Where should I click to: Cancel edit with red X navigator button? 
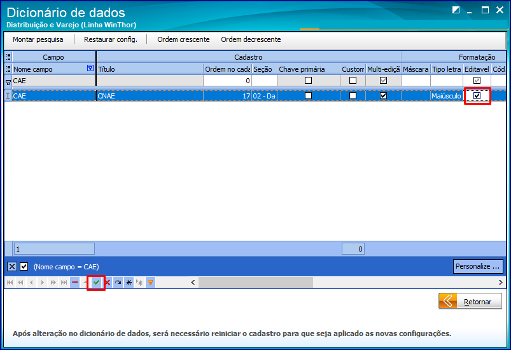[x=107, y=282]
